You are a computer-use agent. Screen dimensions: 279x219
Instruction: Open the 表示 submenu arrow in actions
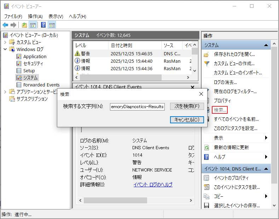coord(266,138)
